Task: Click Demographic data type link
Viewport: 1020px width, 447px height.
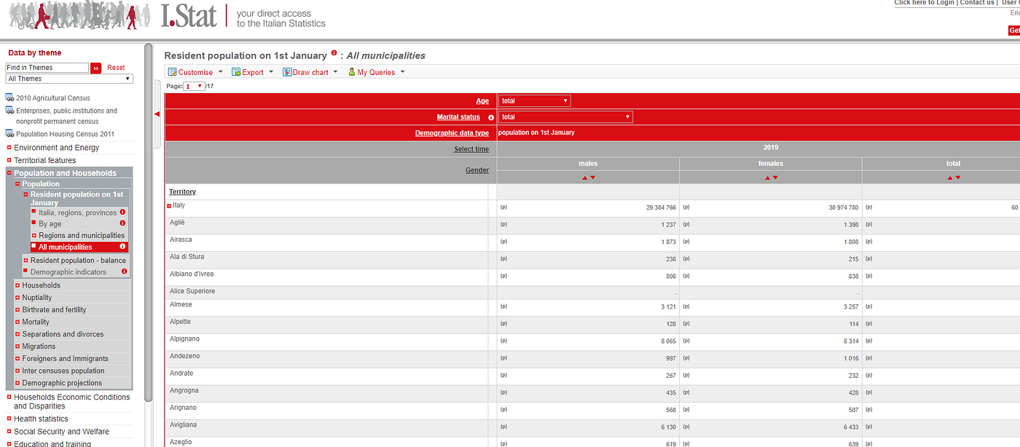Action: 452,133
